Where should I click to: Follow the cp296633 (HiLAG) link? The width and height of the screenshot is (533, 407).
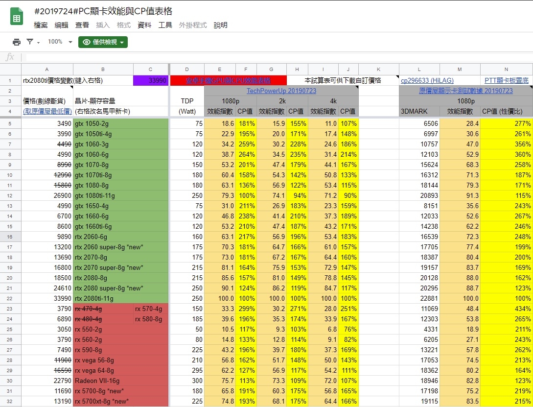click(x=427, y=81)
